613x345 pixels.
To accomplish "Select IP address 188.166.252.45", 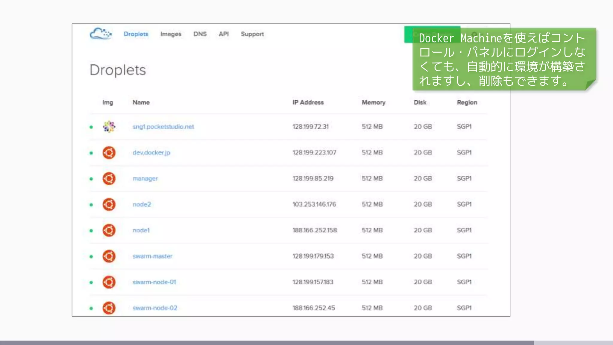I will coord(314,308).
